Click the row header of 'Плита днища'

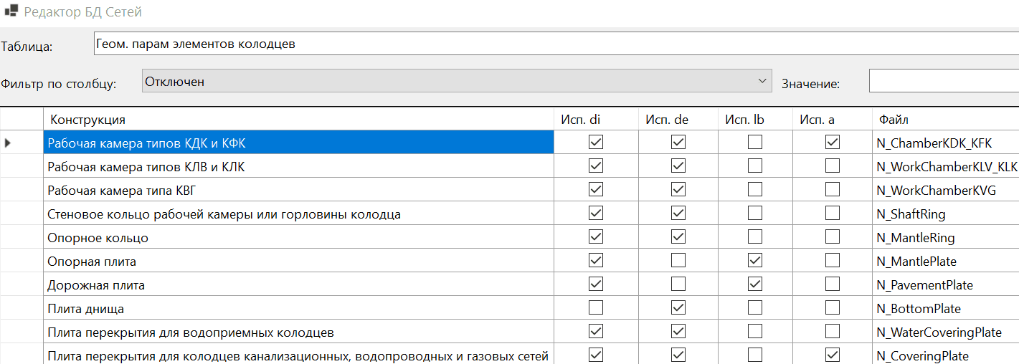click(22, 309)
